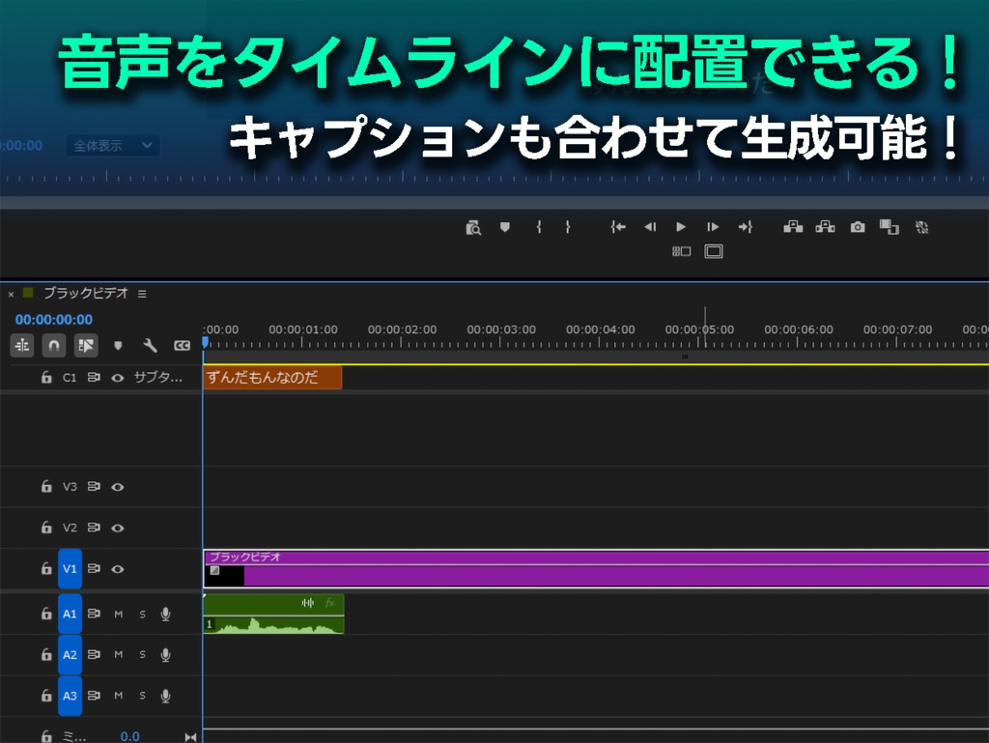Toggle lock on C1 subtitle track
The height and width of the screenshot is (743, 989).
click(x=46, y=377)
